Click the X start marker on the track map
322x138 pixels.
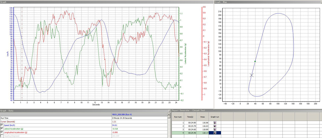tap(251, 75)
